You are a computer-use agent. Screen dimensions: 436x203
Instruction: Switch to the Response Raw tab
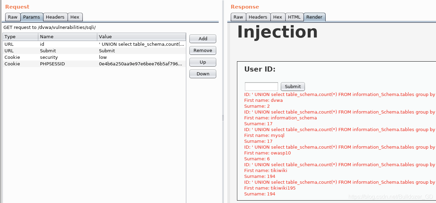pos(238,17)
